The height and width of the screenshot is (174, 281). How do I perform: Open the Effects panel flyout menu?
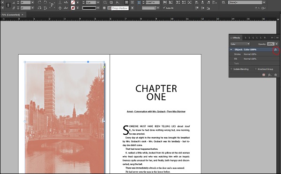point(277,38)
